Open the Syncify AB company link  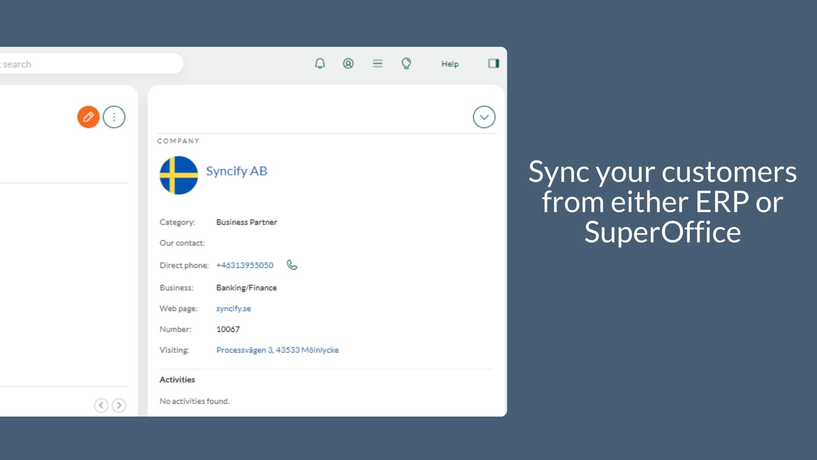pyautogui.click(x=237, y=171)
